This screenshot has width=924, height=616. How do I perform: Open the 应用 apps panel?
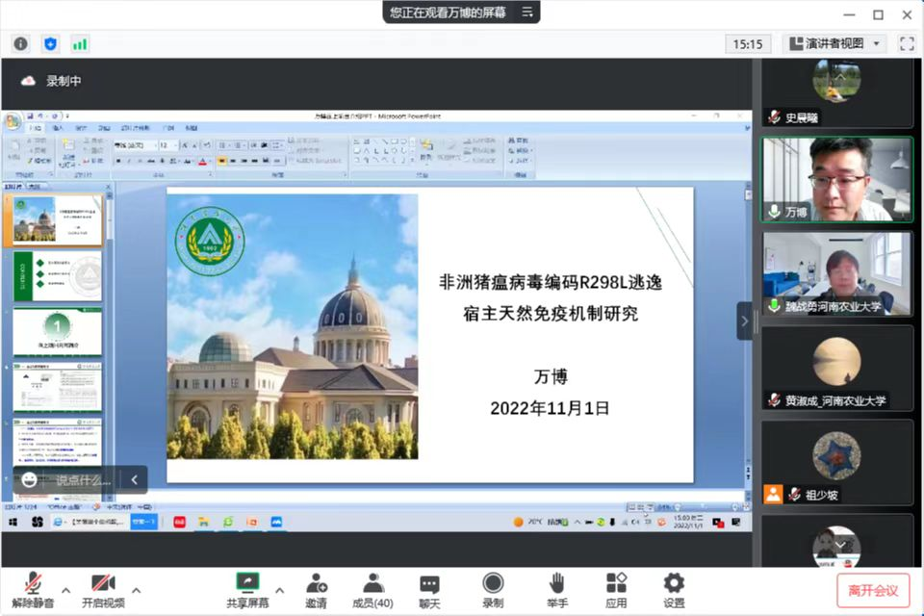[616, 588]
